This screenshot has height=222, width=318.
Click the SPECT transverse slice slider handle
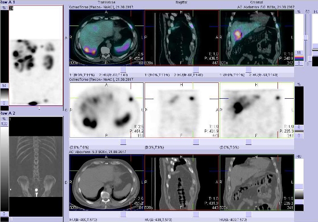point(123,142)
